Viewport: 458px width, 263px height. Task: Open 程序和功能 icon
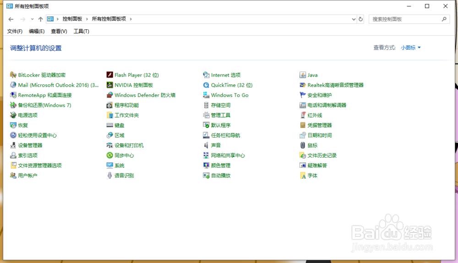109,105
